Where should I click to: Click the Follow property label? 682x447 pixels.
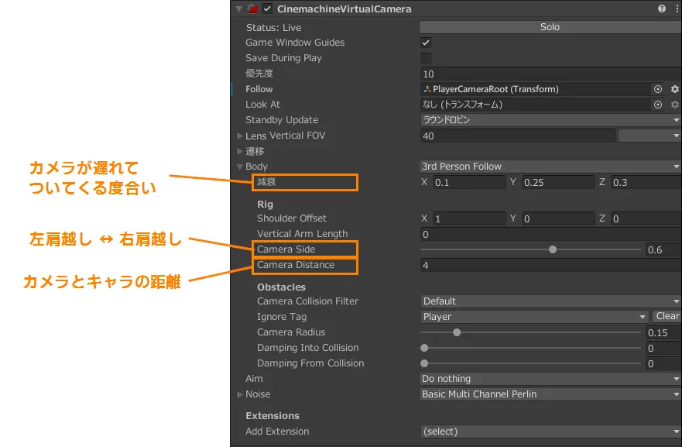[259, 89]
